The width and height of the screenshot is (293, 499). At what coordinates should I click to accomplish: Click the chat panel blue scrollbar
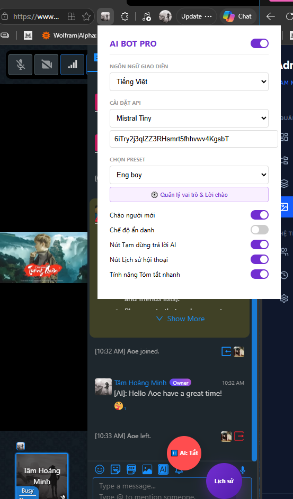(254, 379)
